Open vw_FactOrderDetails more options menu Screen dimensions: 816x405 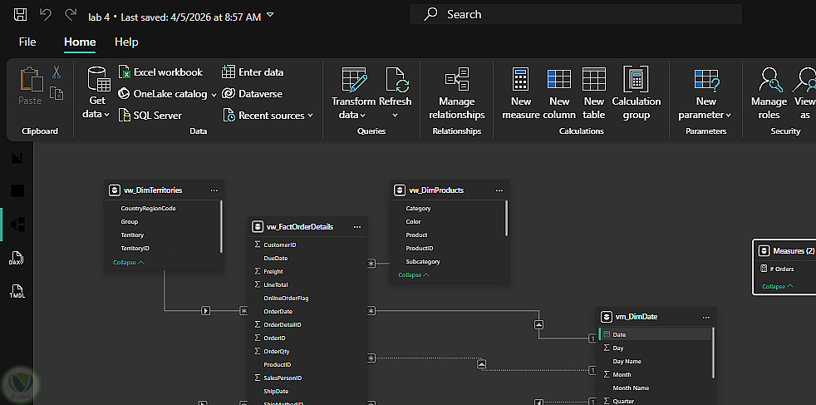357,226
